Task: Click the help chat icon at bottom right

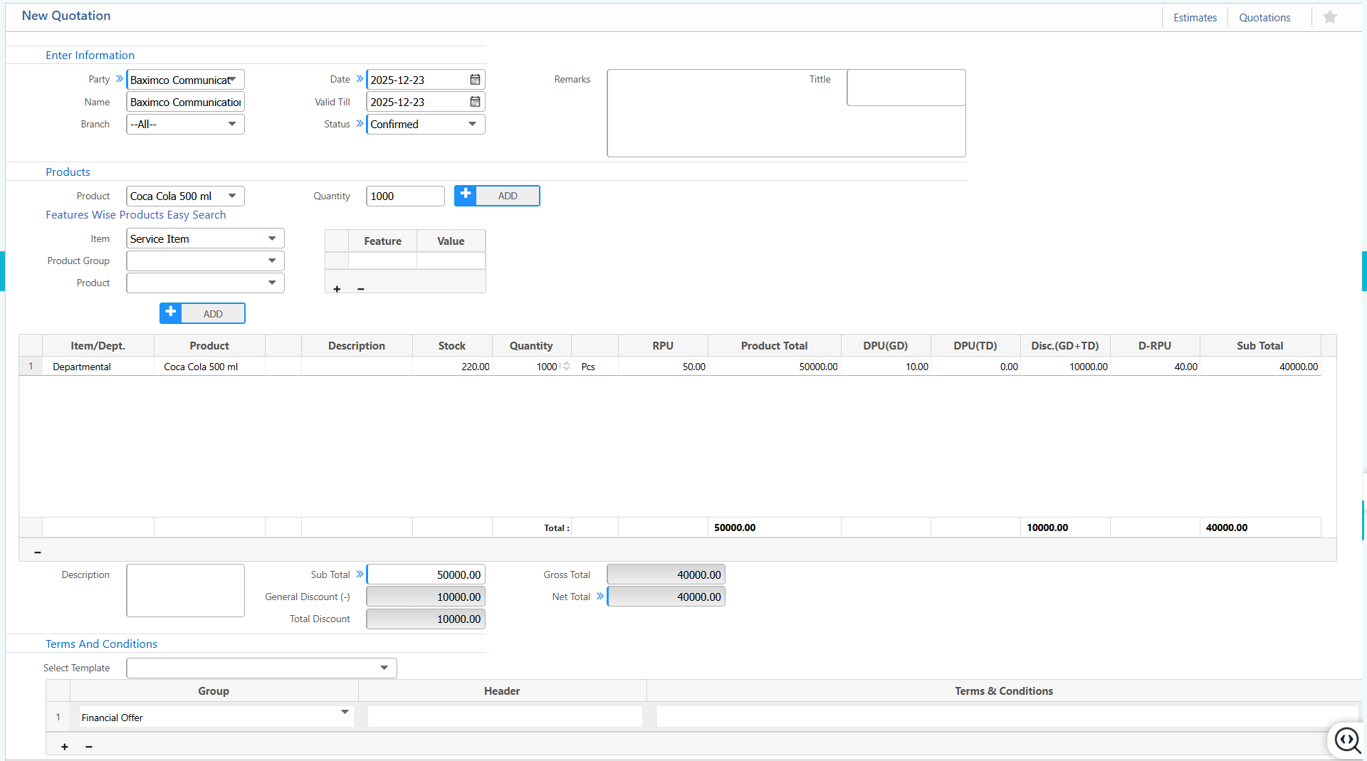Action: point(1347,740)
